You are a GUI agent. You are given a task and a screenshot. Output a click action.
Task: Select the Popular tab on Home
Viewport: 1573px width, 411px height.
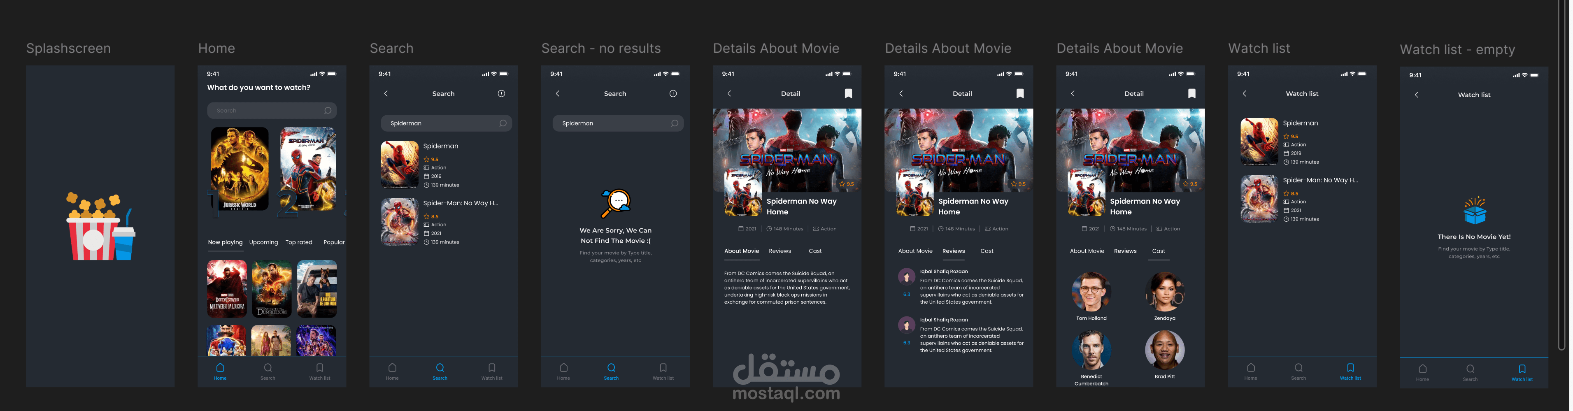coord(334,242)
